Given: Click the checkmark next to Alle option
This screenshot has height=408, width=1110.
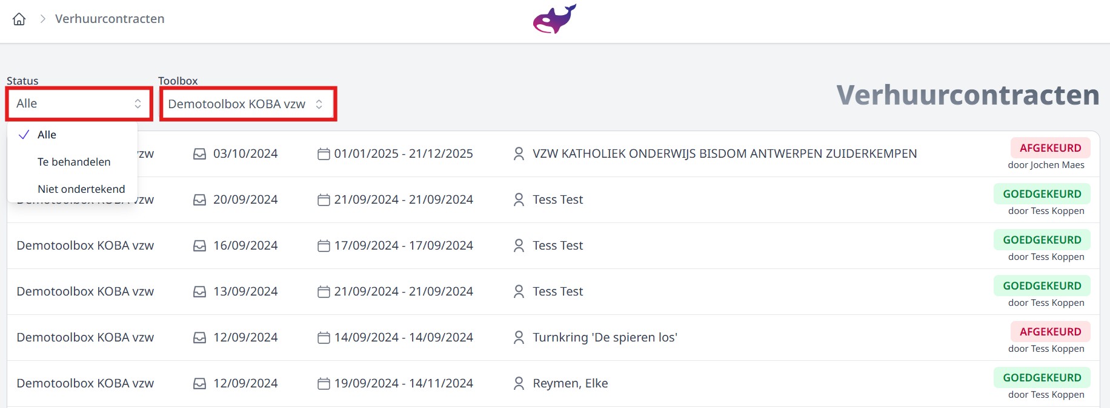Looking at the screenshot, I should click(24, 135).
